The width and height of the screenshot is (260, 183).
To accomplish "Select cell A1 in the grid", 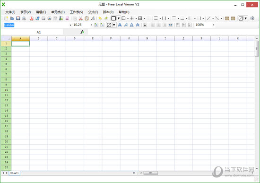I will tap(20, 44).
